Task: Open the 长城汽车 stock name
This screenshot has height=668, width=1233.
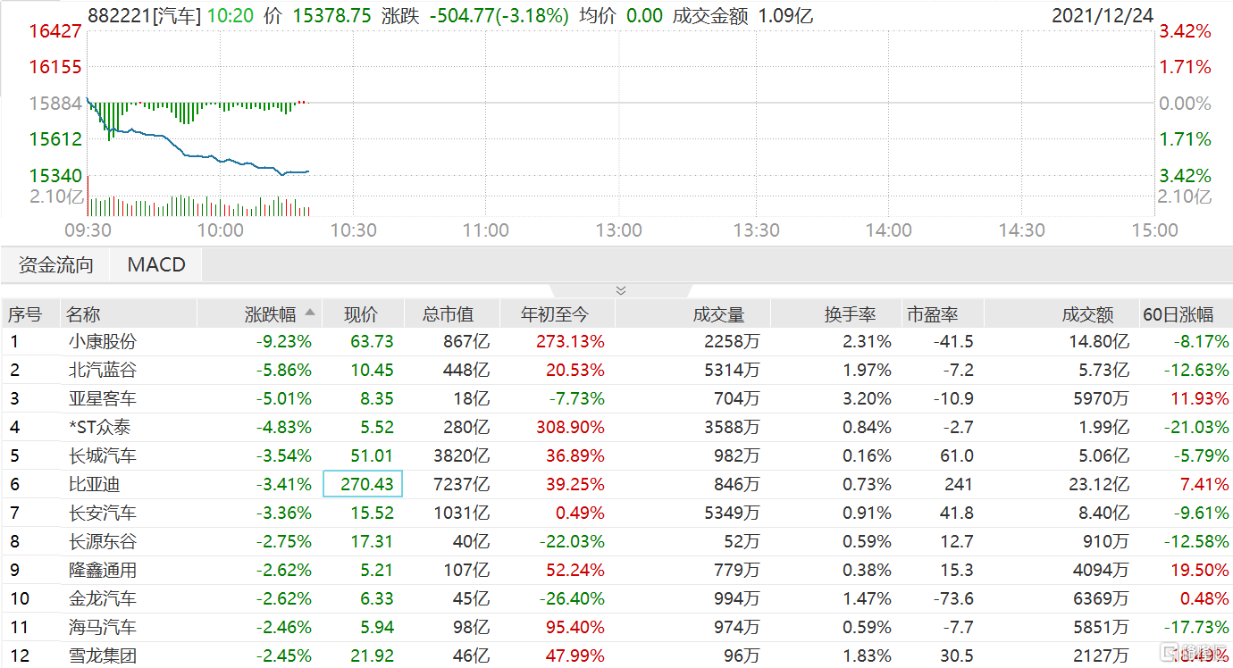Action: (x=103, y=456)
